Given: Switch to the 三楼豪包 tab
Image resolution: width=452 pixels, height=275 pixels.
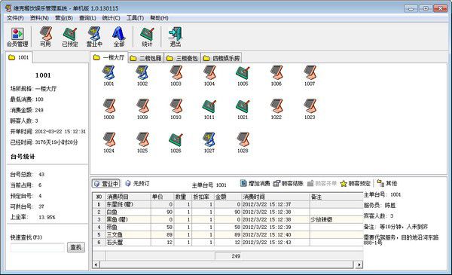Looking at the screenshot, I should coord(182,58).
